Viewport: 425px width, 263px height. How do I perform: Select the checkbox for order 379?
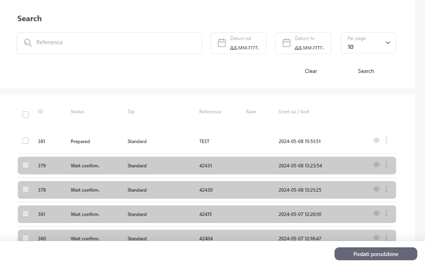point(26,165)
